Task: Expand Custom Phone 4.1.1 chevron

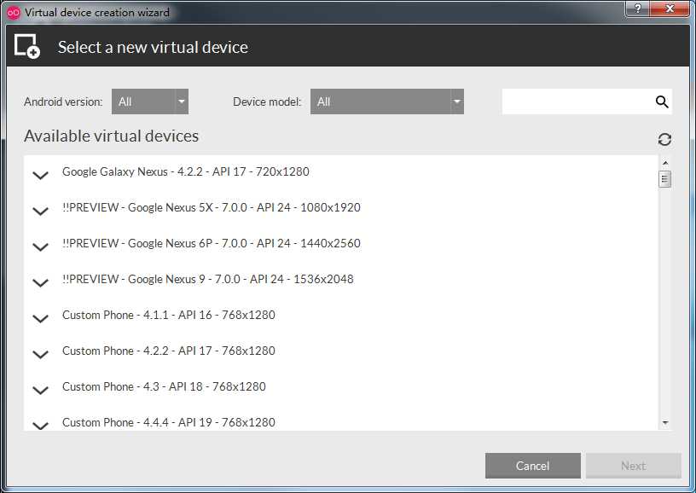Action: (x=40, y=319)
